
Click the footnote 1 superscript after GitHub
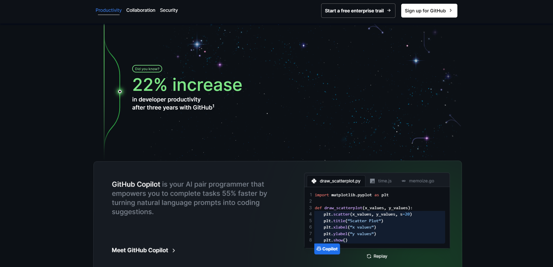pos(213,106)
